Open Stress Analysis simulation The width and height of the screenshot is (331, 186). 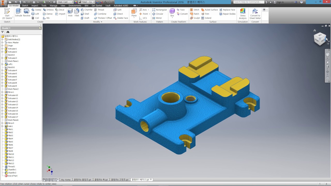pyautogui.click(x=243, y=14)
